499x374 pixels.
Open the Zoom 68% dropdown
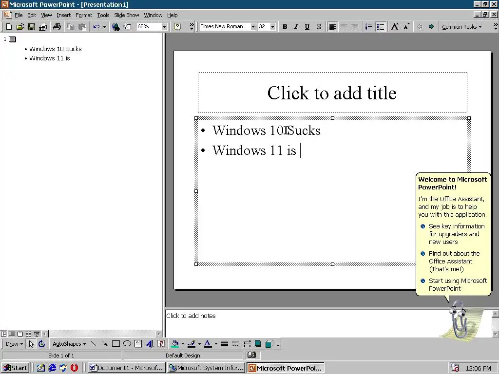click(x=165, y=27)
